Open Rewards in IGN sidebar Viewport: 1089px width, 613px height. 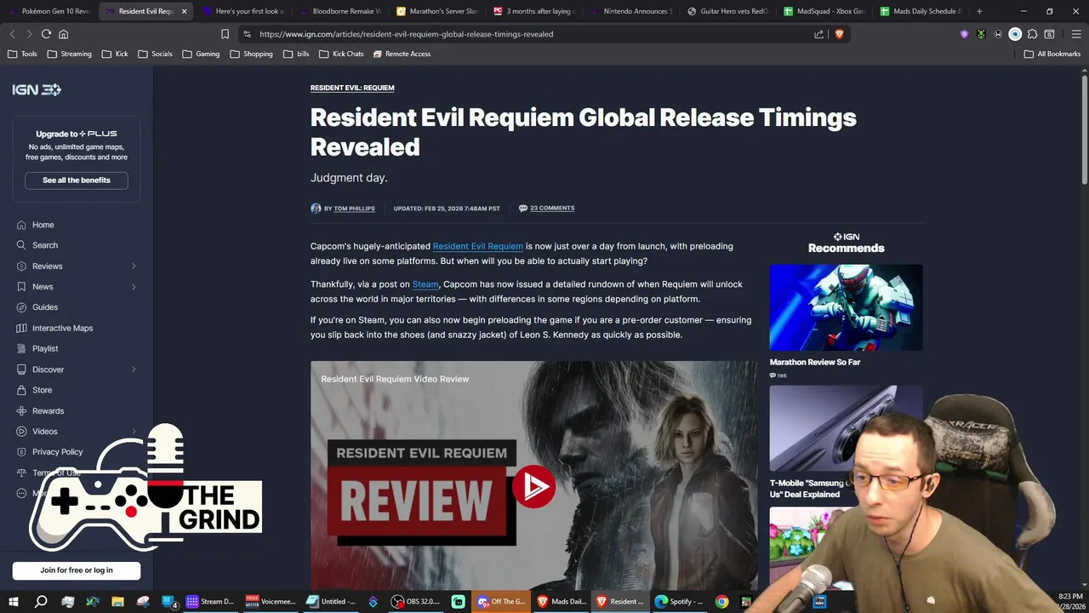[x=48, y=410]
